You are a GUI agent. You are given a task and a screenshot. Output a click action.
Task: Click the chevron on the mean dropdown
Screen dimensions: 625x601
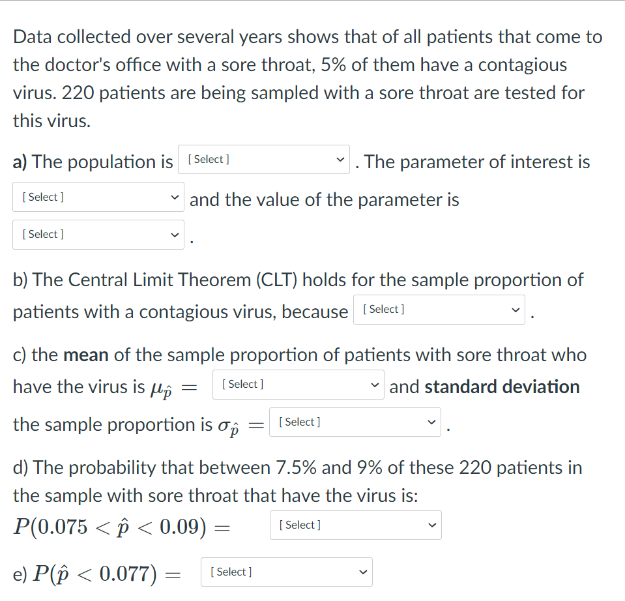[375, 385]
